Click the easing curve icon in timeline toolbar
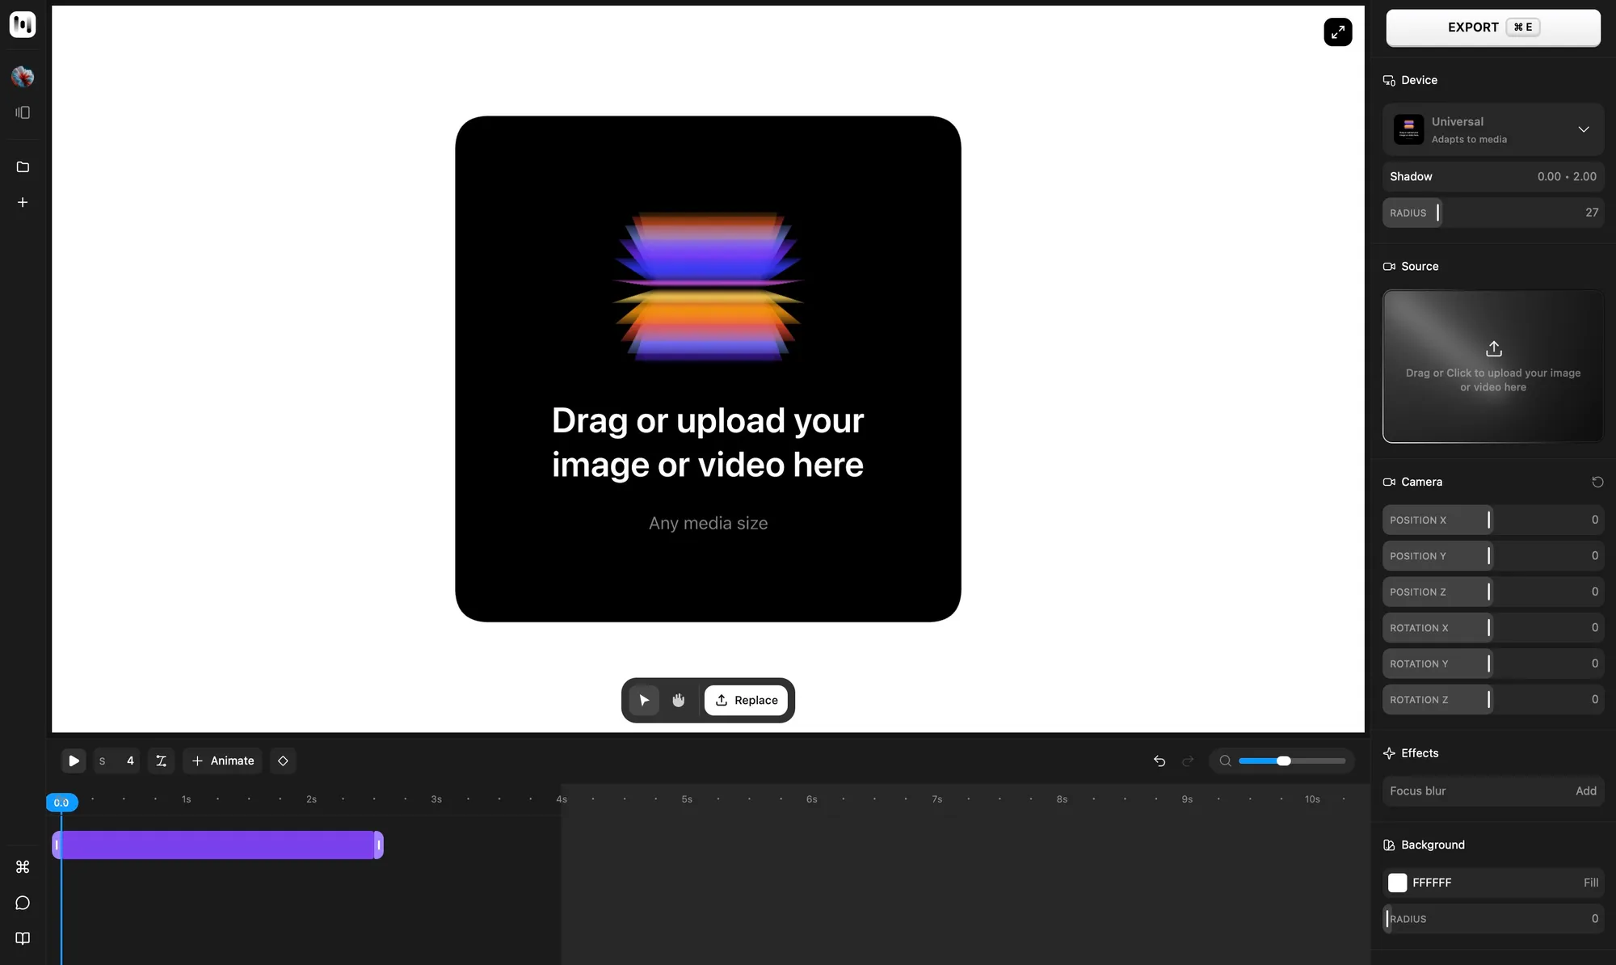 (161, 761)
